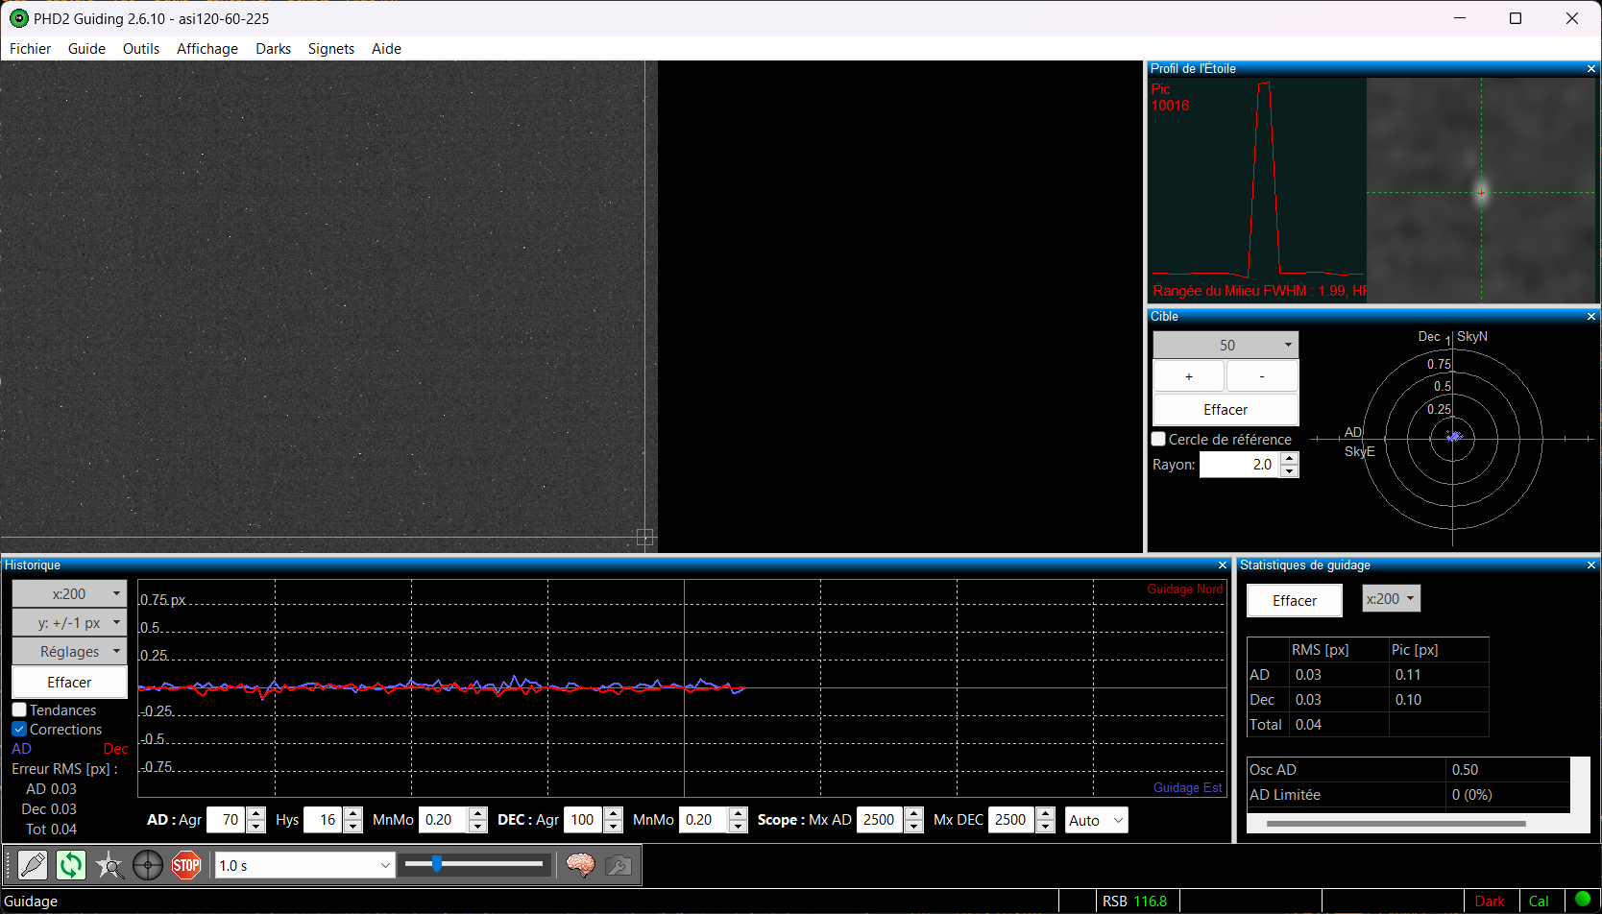The height and width of the screenshot is (914, 1602).
Task: Start looping exposures with the green arrows icon
Action: click(x=71, y=865)
